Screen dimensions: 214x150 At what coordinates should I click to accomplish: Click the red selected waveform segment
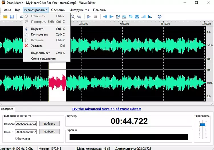[57, 83]
